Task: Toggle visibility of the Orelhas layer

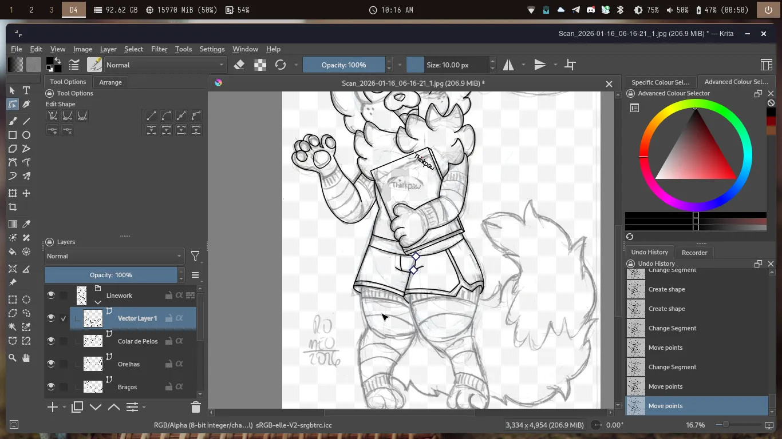Action: 51,364
